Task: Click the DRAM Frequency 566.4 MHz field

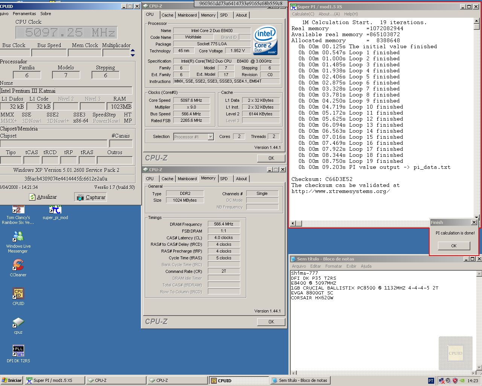Action: (224, 224)
